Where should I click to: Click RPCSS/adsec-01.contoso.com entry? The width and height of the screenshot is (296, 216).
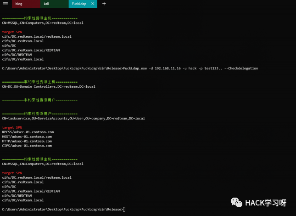click(x=28, y=132)
